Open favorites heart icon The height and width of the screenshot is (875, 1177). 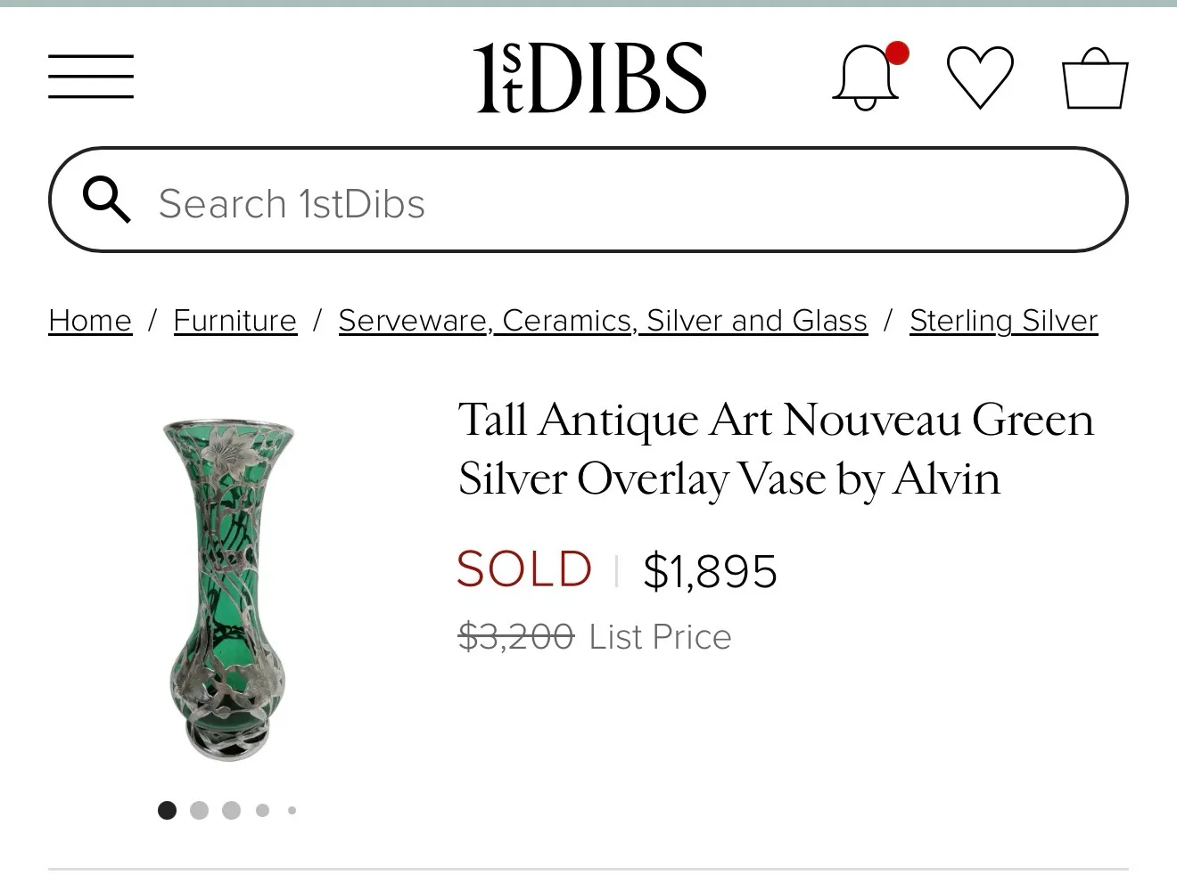click(979, 78)
